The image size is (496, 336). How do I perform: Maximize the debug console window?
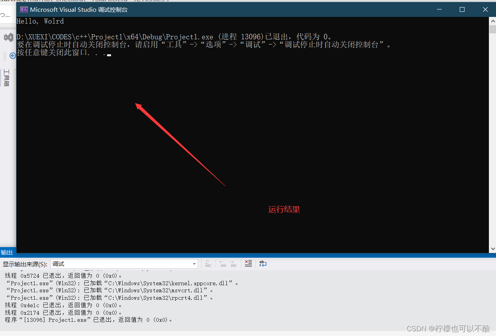462,9
